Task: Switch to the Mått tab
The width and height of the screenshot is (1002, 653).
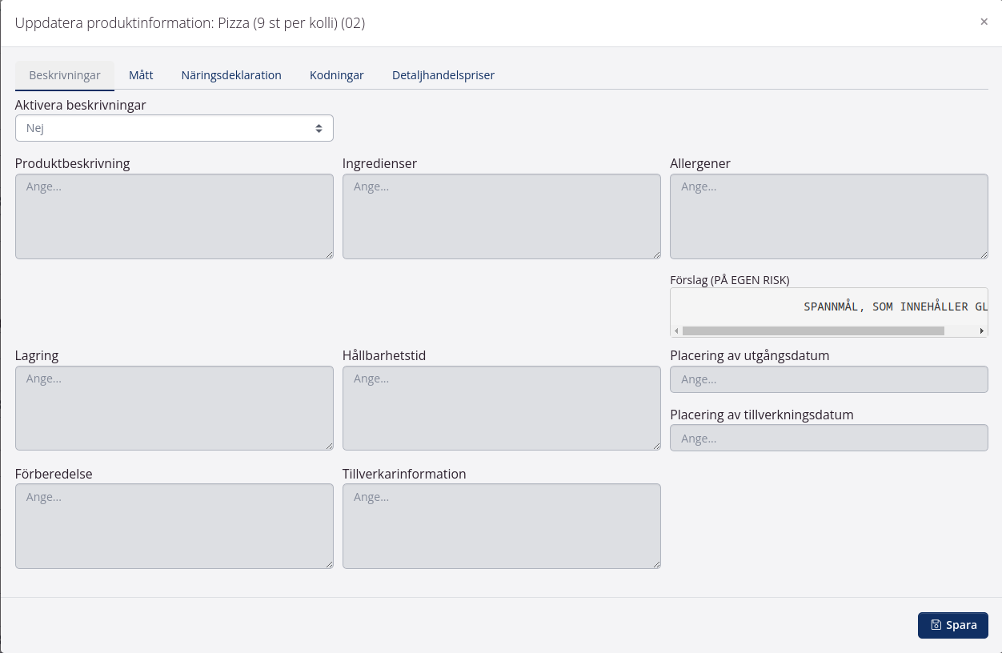Action: coord(141,75)
